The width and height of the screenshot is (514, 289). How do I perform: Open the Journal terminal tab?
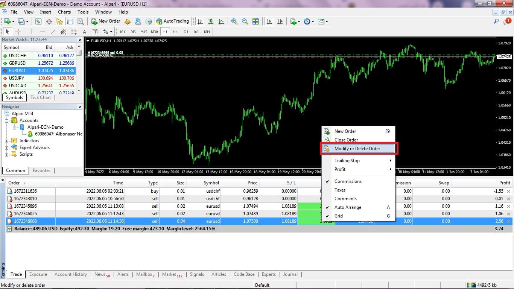(290, 274)
